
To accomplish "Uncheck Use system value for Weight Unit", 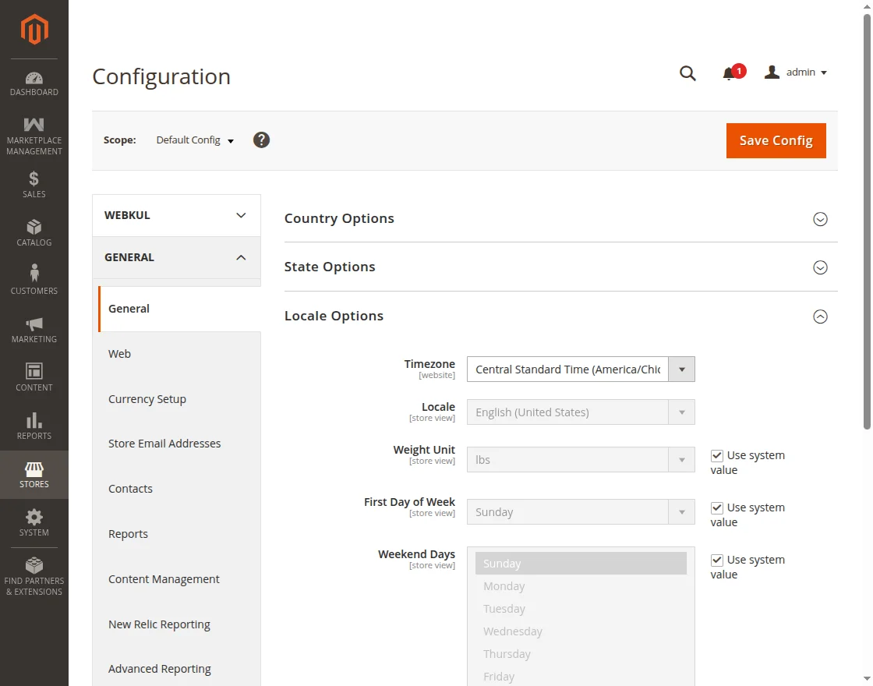I will [x=717, y=455].
